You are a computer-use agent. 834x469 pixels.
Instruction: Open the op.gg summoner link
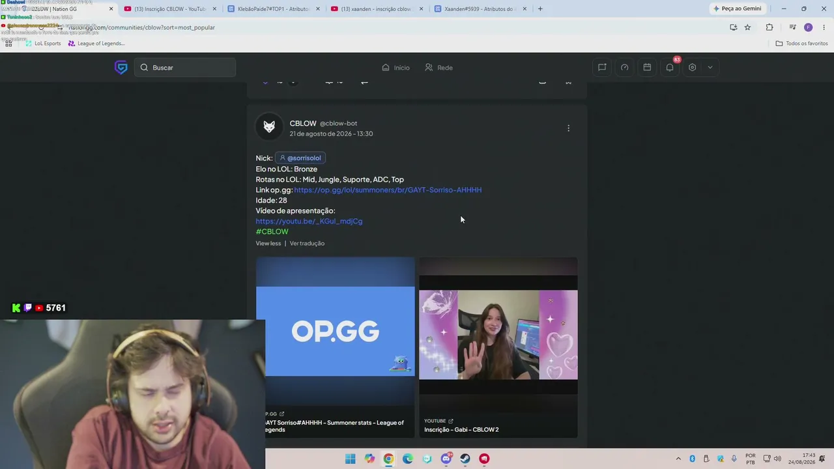point(388,190)
